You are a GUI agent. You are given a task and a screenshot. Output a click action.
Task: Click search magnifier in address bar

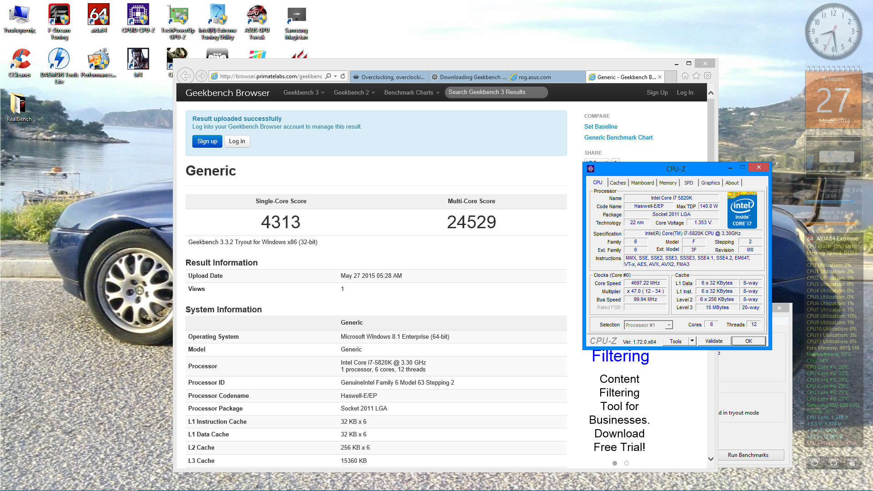tap(328, 76)
